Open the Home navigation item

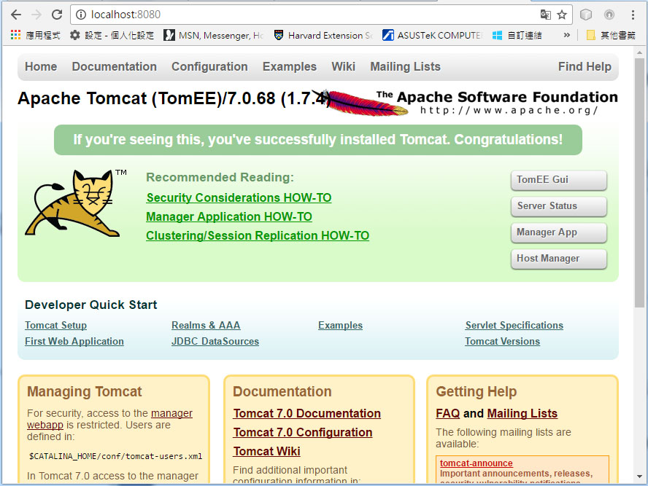41,66
